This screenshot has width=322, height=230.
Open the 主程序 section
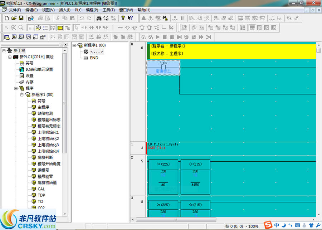[x=43, y=107]
